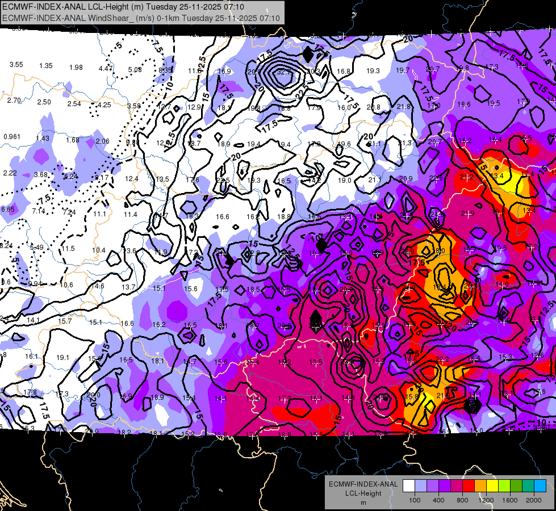Click the '22.2' wind shear value
The width and height of the screenshot is (556, 511).
click(x=442, y=359)
